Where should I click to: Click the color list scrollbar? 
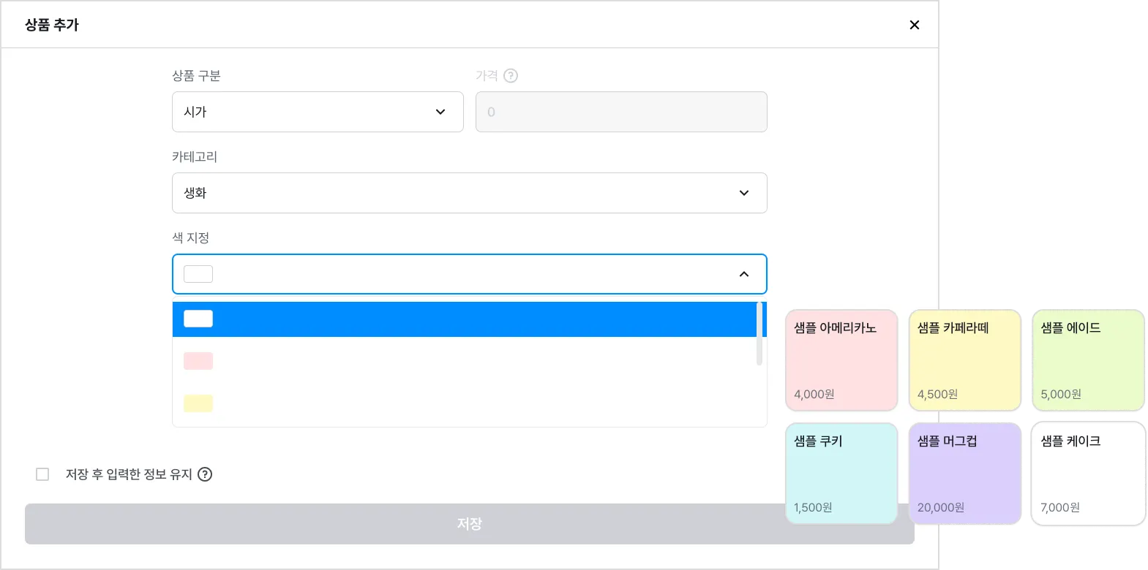759,334
